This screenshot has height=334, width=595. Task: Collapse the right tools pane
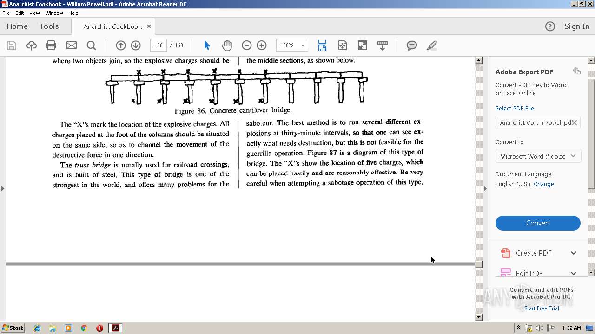(x=485, y=188)
